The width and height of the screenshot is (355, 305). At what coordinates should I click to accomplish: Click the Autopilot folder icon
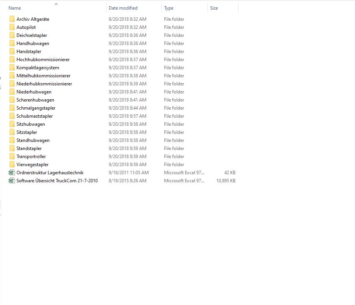[12, 27]
